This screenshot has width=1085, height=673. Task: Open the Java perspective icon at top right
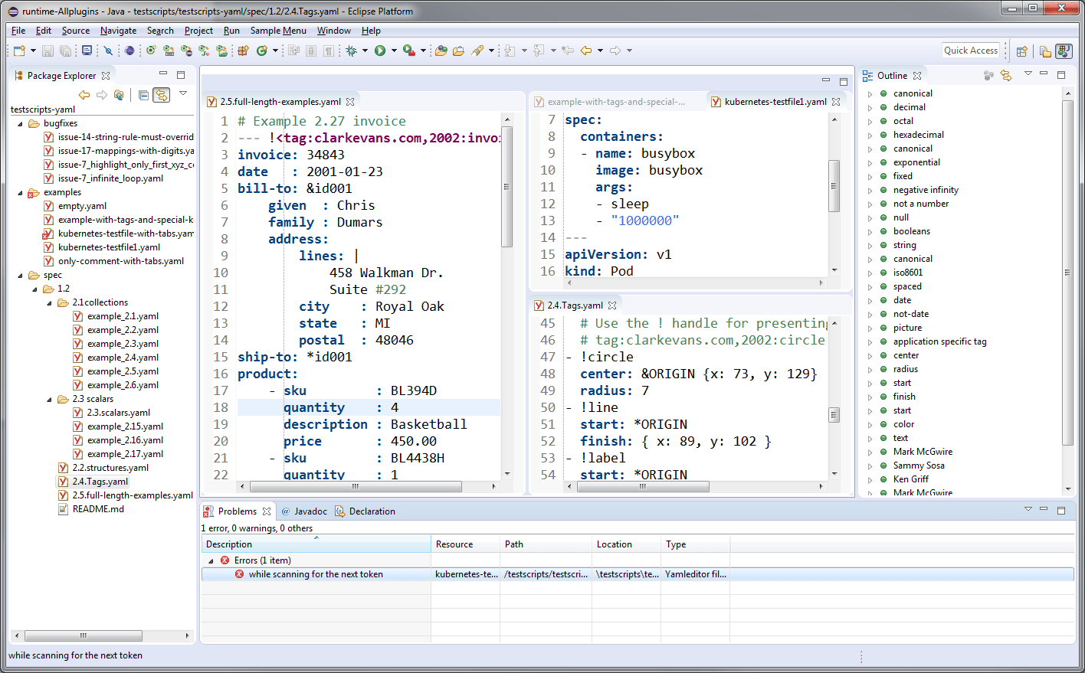pyautogui.click(x=1064, y=51)
